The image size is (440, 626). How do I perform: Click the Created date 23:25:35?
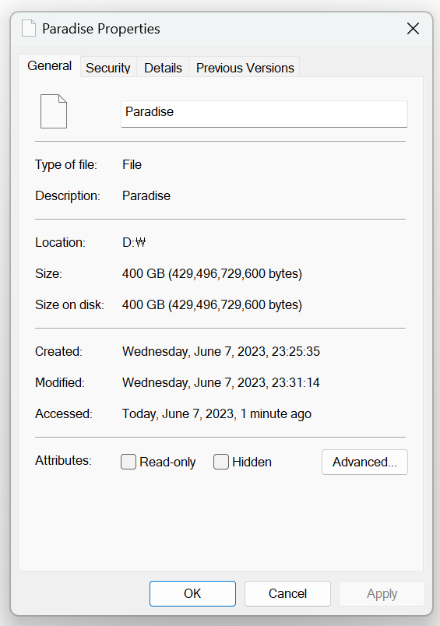click(x=221, y=351)
